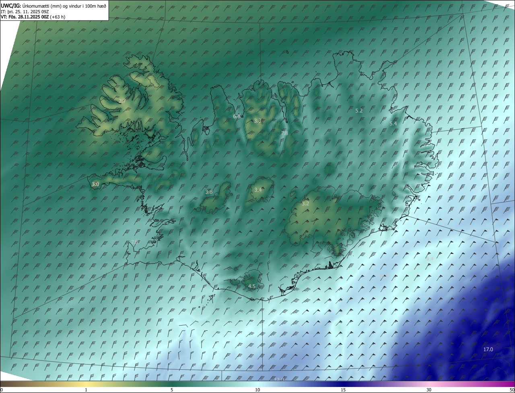515x393 pixels.
Task: Click the 4.5 value on Mýrdalsjökull glacier
Action: coord(252,286)
